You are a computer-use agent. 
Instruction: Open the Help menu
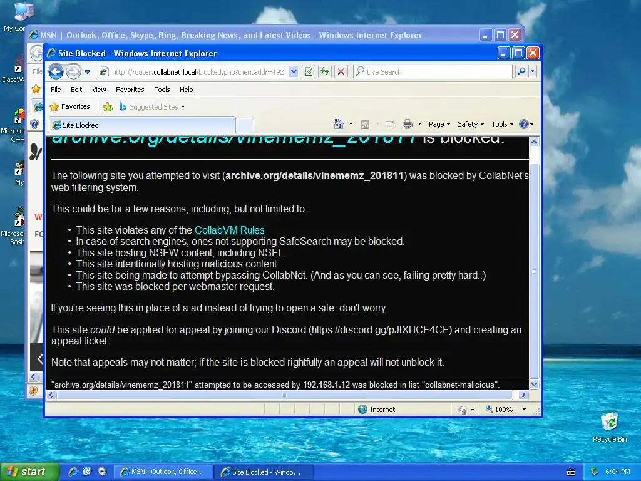[x=187, y=90]
